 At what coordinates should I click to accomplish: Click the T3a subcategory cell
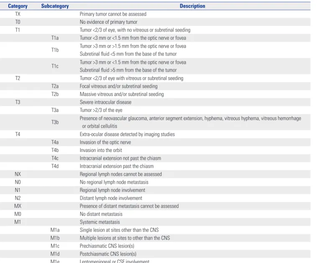[55, 110]
